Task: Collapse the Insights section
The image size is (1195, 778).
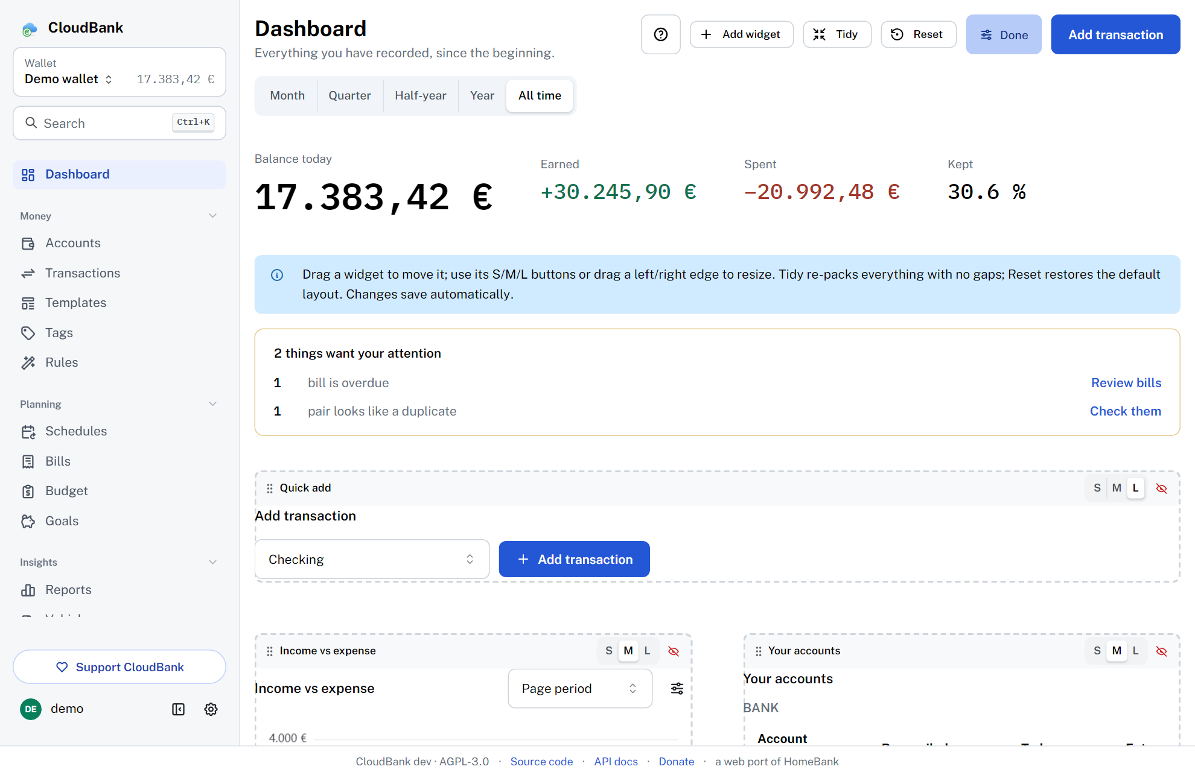Action: [x=212, y=562]
